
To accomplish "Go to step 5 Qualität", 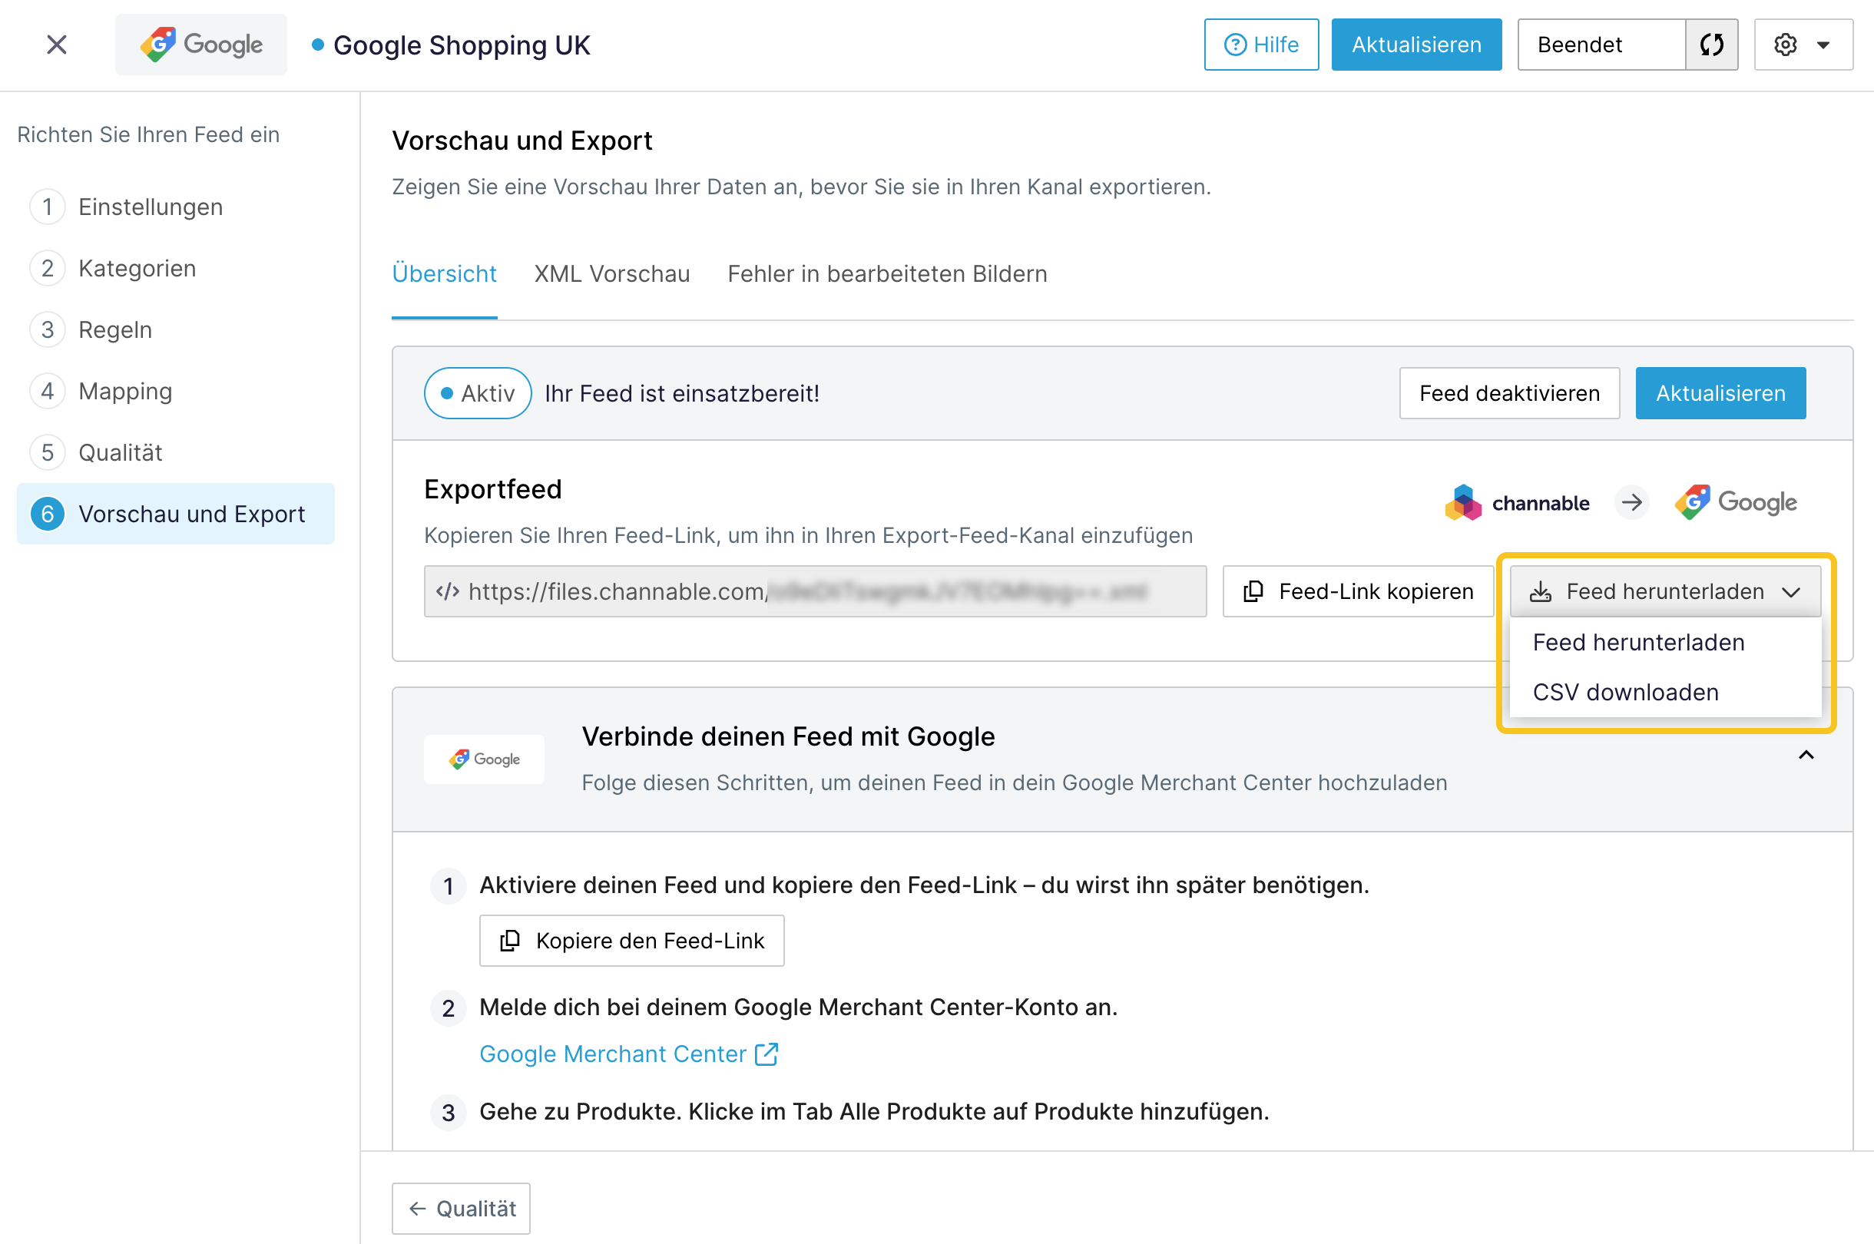I will pos(96,452).
